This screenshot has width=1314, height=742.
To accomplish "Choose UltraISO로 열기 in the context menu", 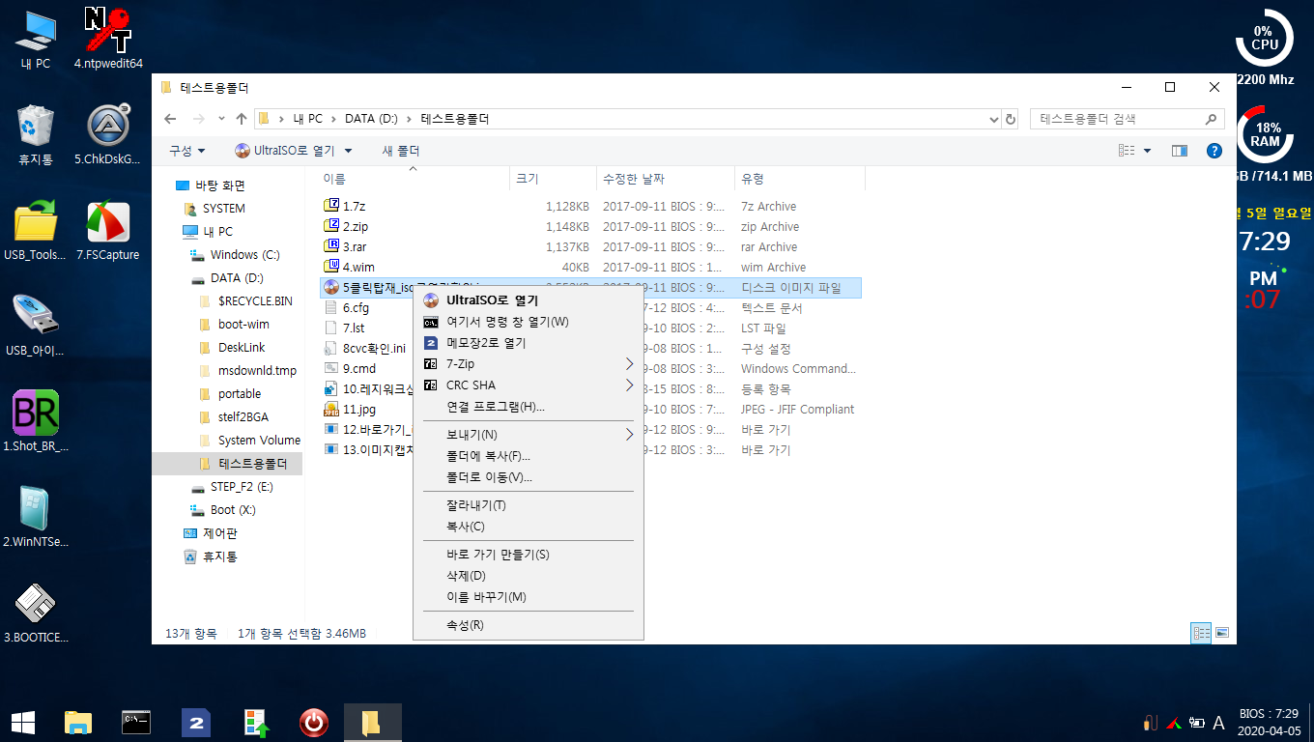I will click(528, 300).
